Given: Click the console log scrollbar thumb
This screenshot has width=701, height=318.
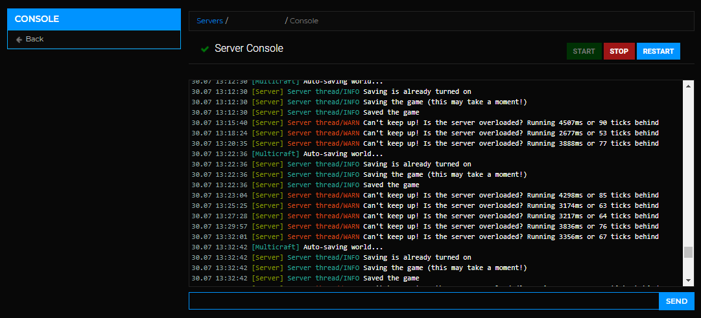Looking at the screenshot, I should [x=688, y=252].
